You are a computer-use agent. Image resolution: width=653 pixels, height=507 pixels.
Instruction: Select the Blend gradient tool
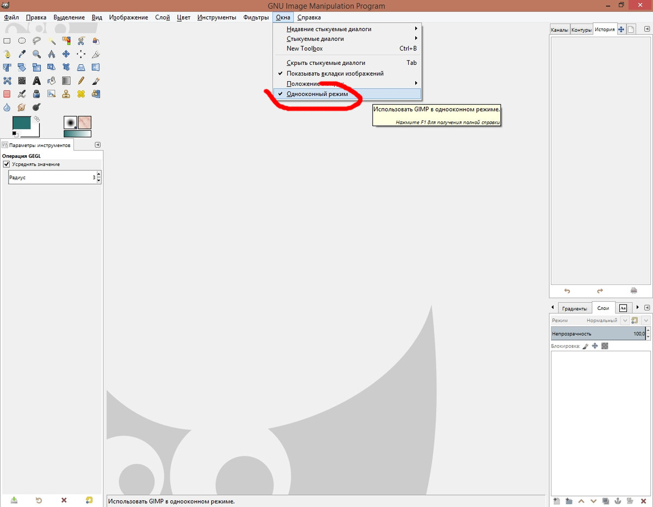66,81
